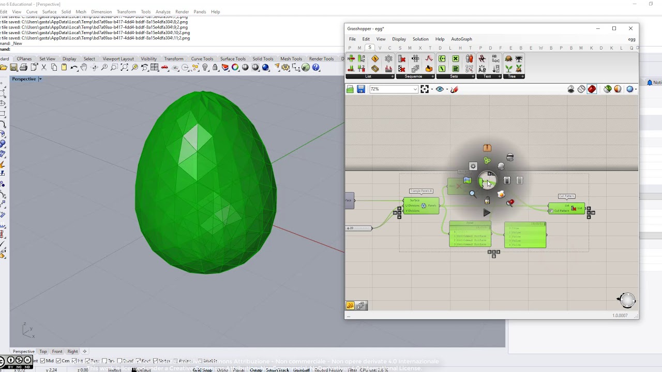Select the Front viewport tab

(57, 352)
